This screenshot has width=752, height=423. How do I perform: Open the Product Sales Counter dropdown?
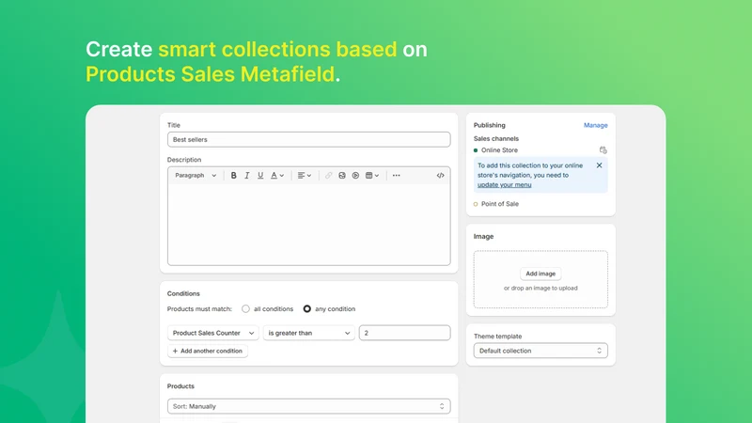(213, 333)
